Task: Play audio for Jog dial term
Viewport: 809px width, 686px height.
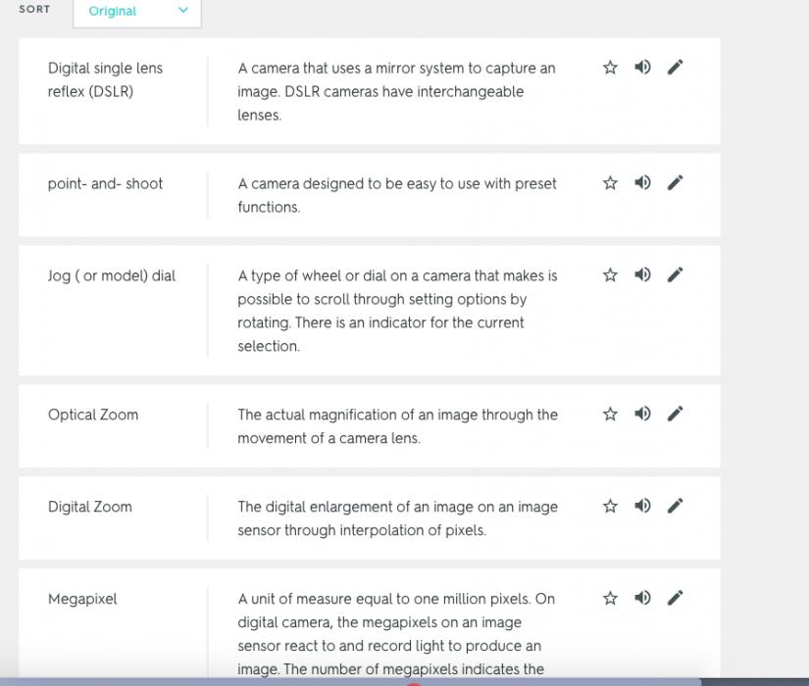Action: pos(642,275)
